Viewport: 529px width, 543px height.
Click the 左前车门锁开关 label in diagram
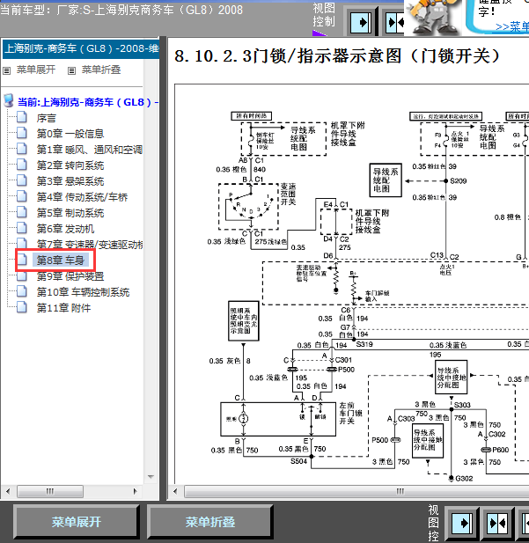(350, 413)
